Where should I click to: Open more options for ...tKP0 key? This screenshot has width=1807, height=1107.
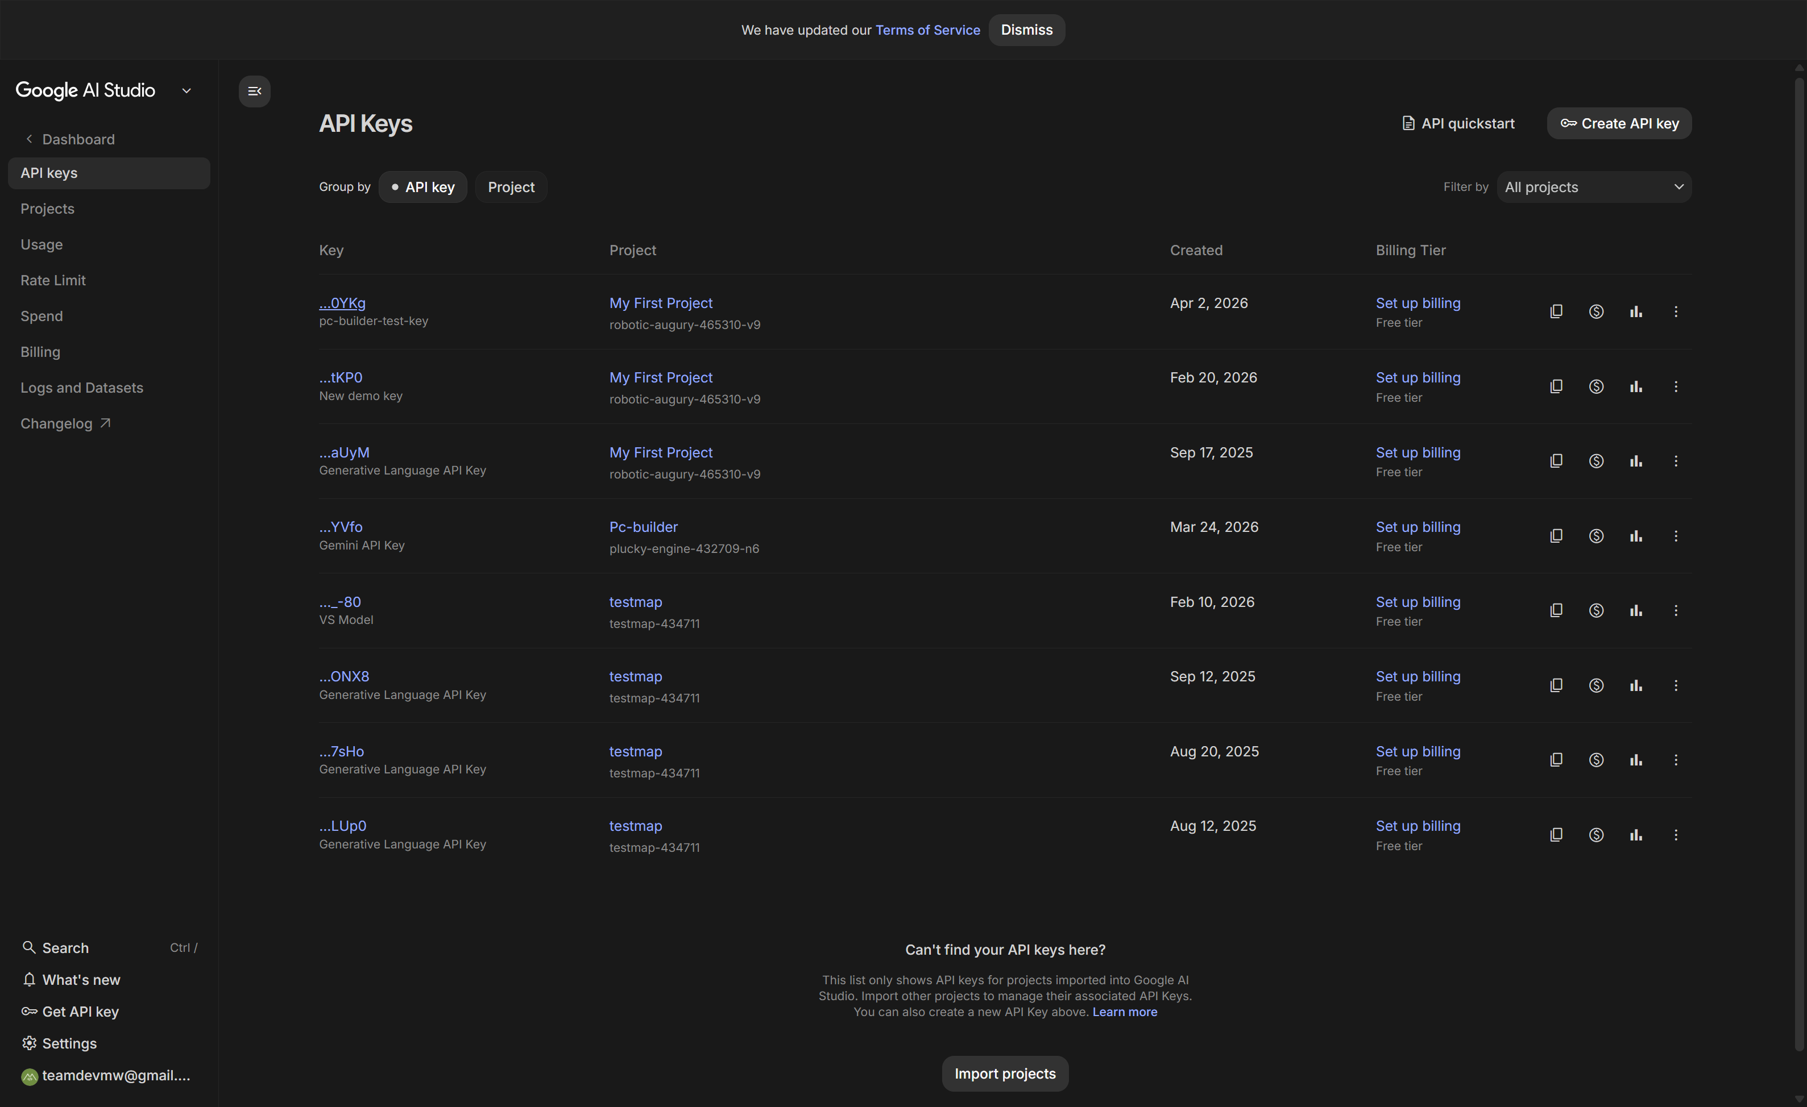1676,386
